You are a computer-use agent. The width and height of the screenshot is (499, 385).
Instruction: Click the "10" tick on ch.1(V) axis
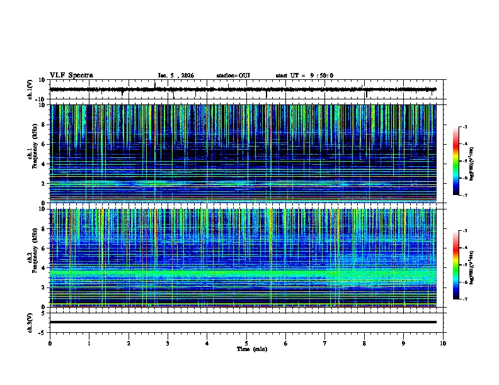[42, 80]
